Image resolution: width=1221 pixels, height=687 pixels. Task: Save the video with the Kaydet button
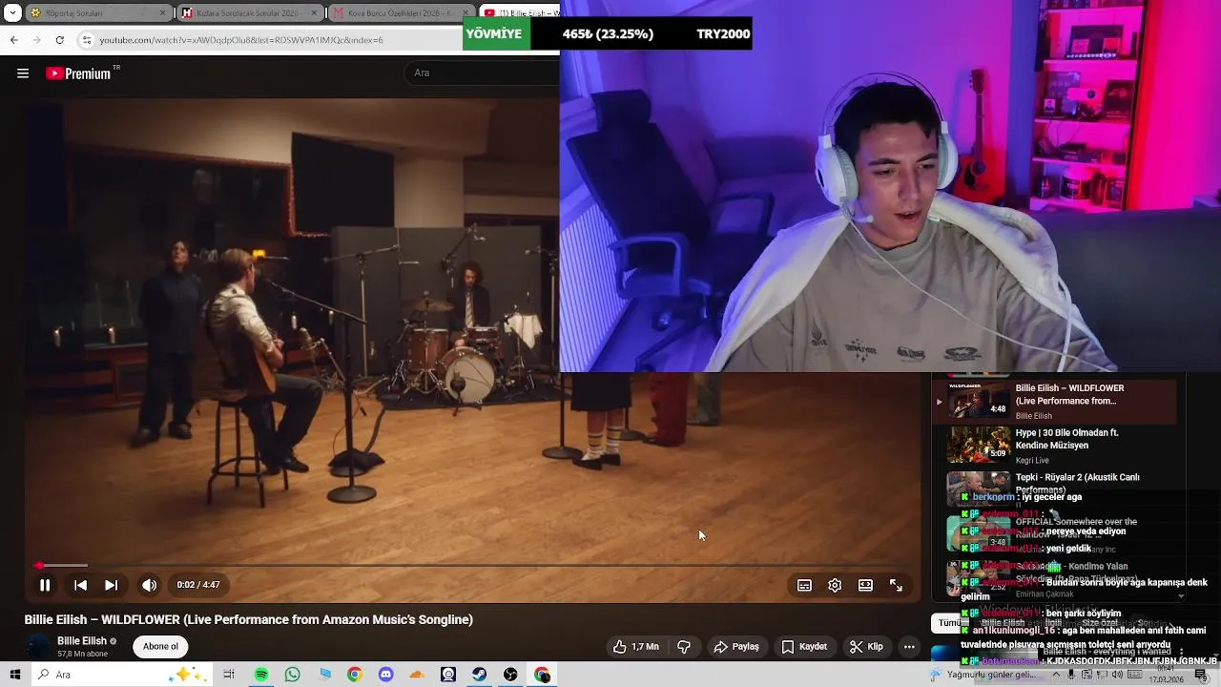click(x=804, y=647)
